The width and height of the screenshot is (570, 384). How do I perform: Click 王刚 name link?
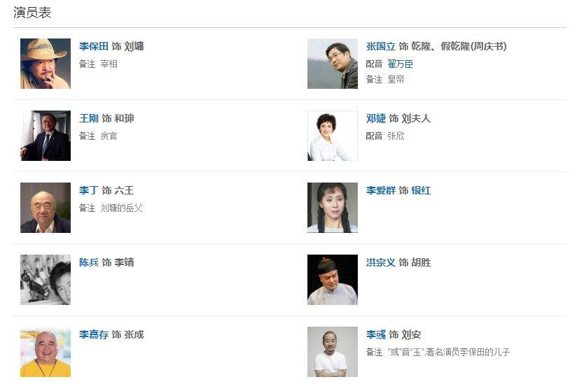(89, 118)
